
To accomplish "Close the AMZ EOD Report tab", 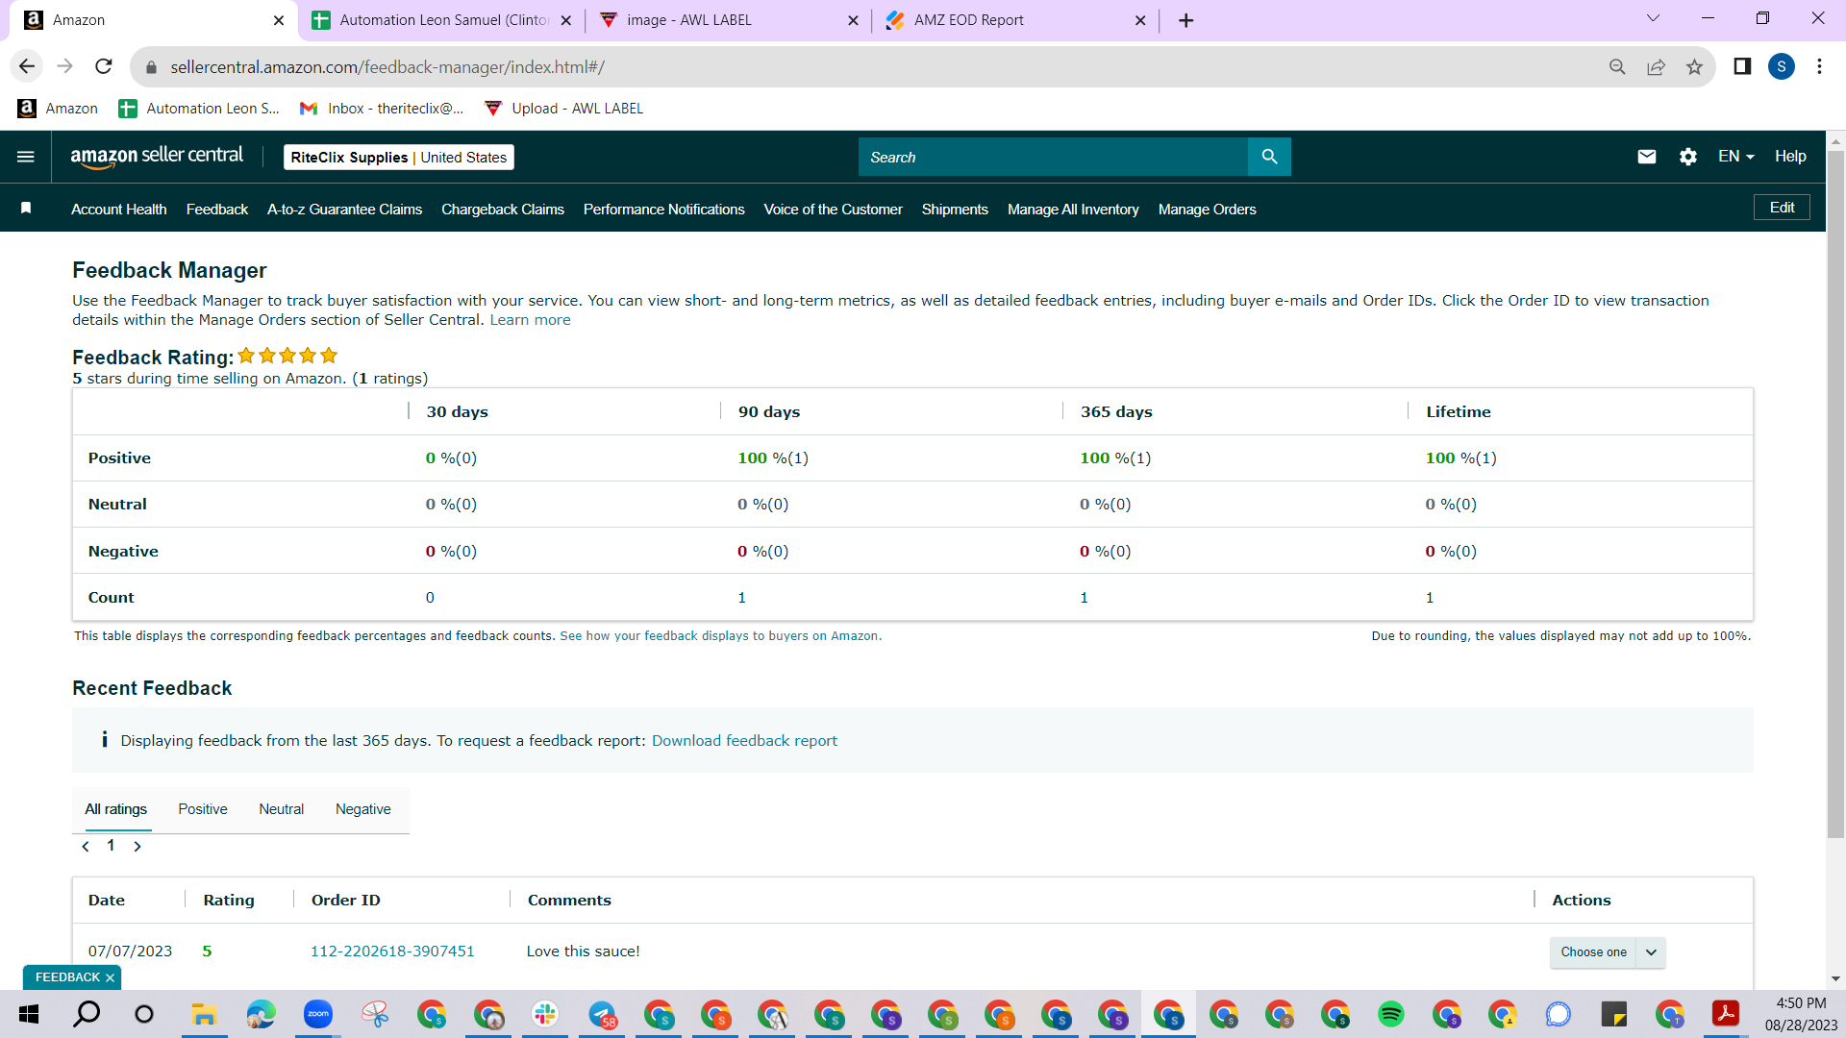I will [x=1140, y=20].
